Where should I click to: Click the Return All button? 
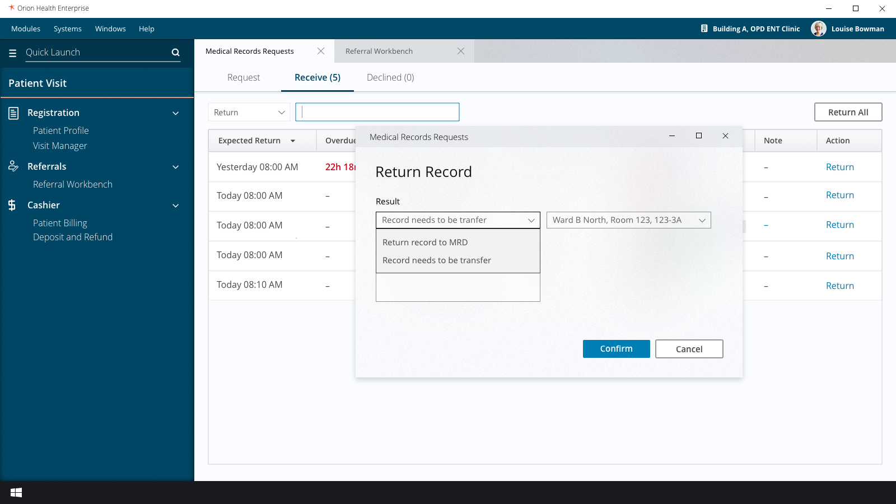click(x=848, y=112)
